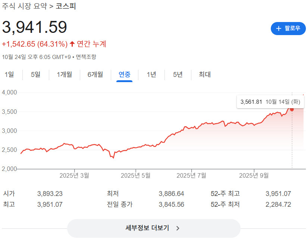Switch to the 1일 chart range
Viewport: 307px width, 240px height.
coord(9,74)
